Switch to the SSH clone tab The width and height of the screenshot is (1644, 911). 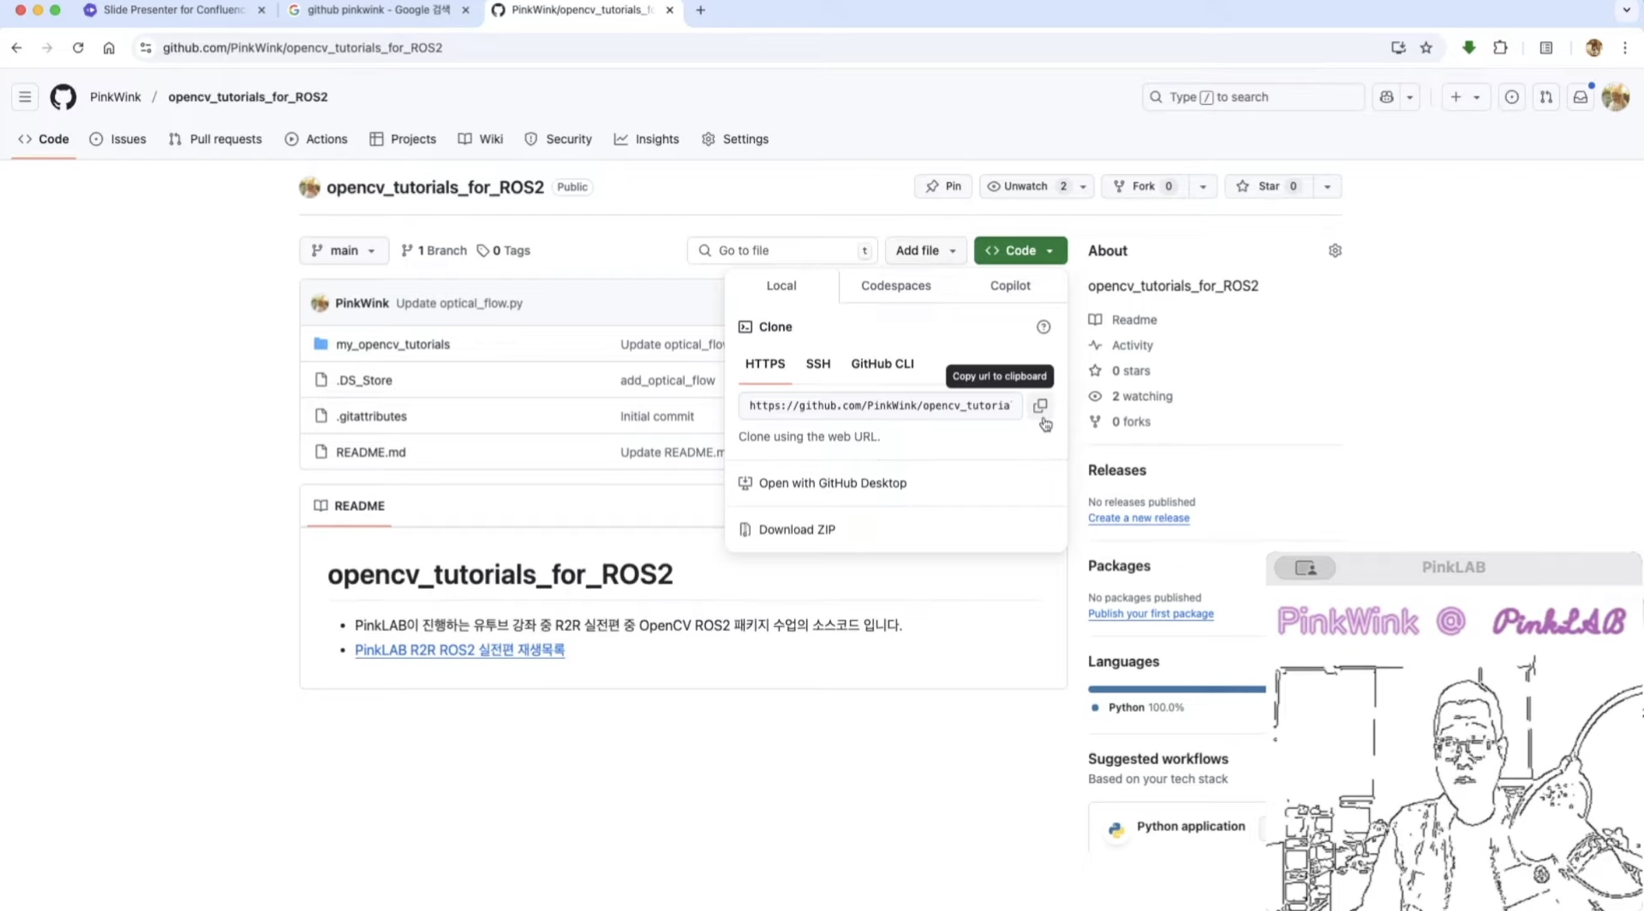point(818,364)
